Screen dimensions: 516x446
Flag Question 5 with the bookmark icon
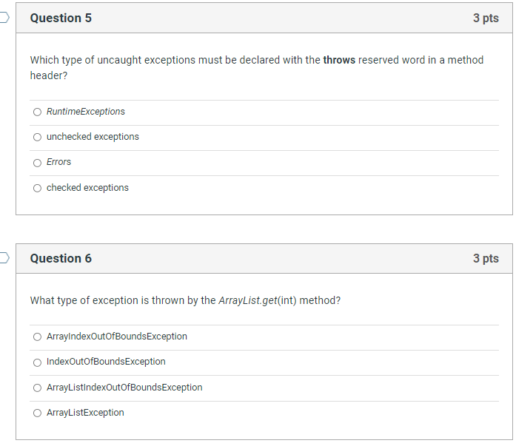(4, 18)
